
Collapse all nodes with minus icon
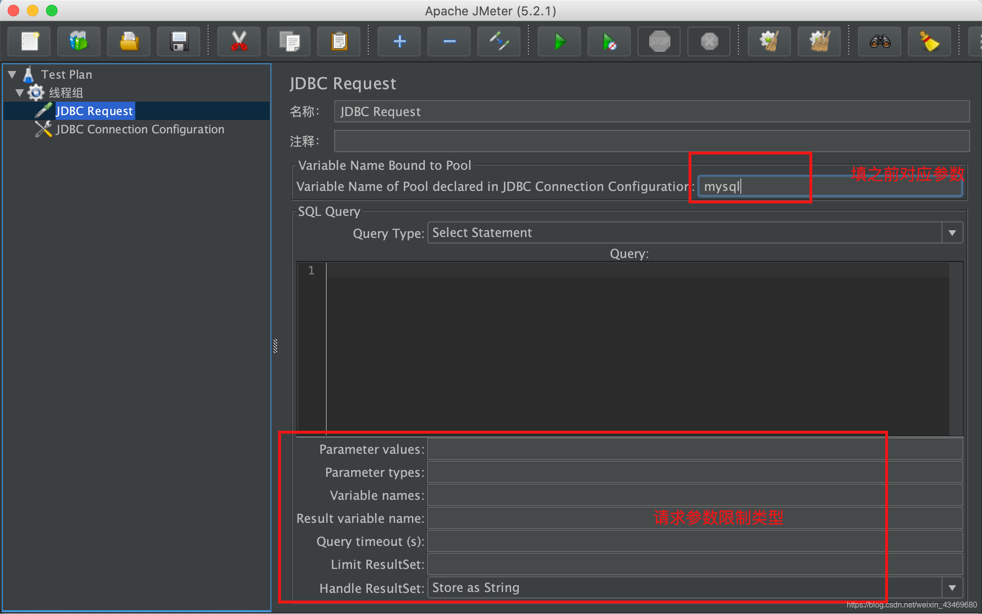point(449,42)
